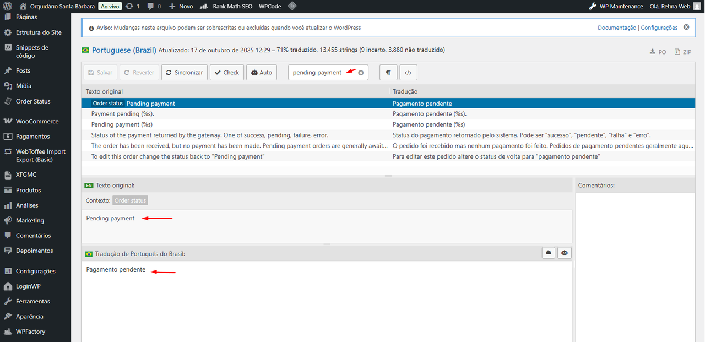
Task: Open Rank Math SEO admin bar menu
Action: [x=226, y=6]
